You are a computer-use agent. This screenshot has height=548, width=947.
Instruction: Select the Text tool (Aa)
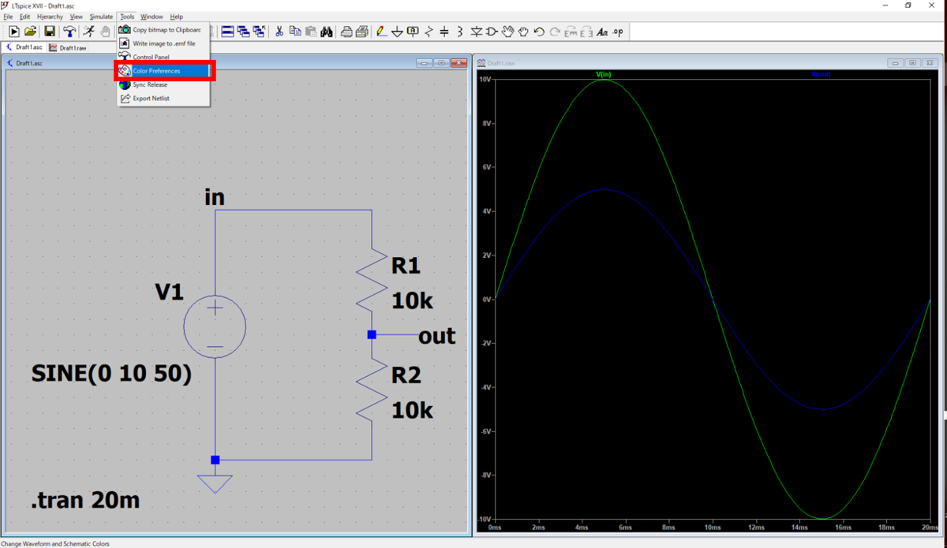click(x=601, y=32)
